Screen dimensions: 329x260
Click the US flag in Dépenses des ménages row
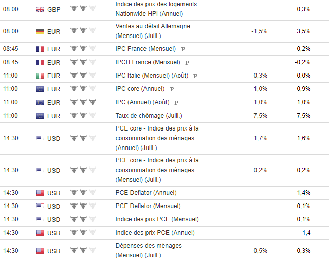point(40,251)
